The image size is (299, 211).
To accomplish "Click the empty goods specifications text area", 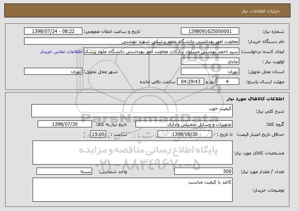I will [132, 153].
